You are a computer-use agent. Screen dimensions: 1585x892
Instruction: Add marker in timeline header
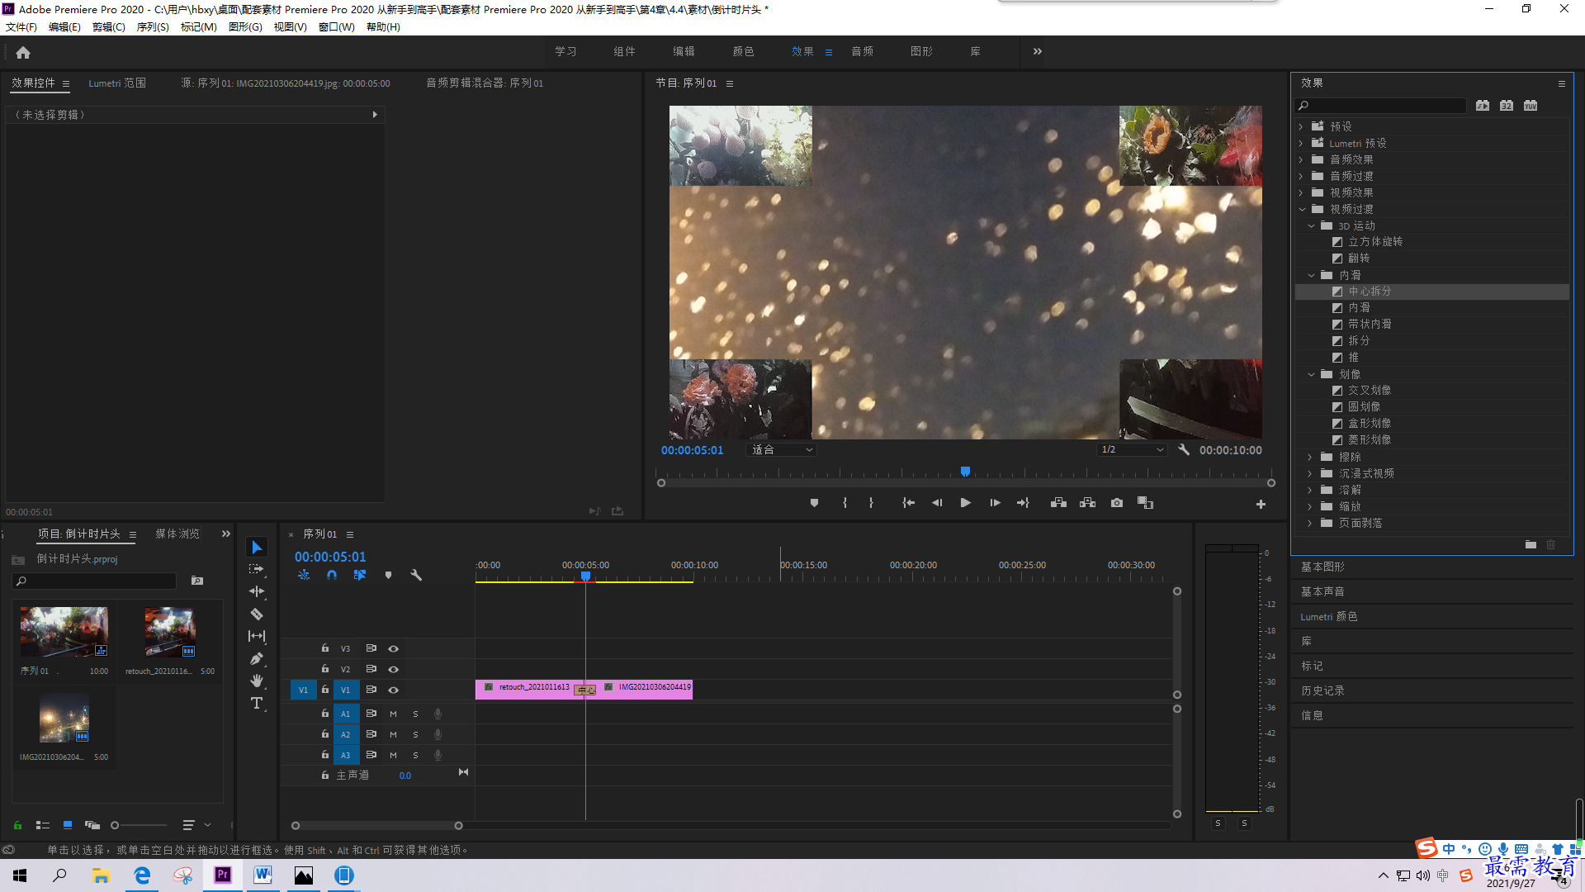[388, 575]
